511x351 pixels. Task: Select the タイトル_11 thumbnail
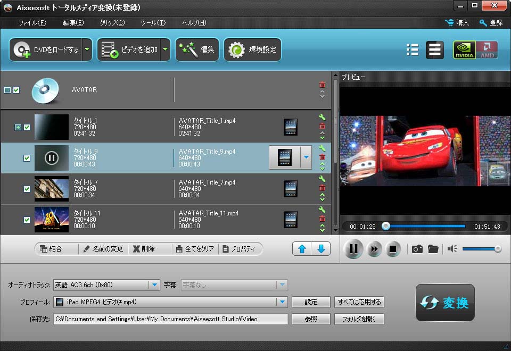[52, 220]
